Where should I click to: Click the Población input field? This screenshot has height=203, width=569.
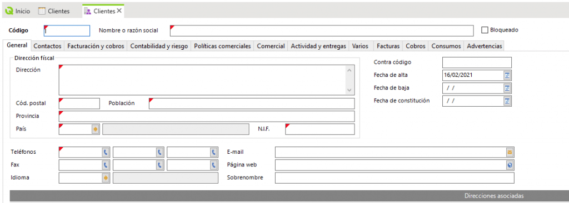click(x=252, y=103)
